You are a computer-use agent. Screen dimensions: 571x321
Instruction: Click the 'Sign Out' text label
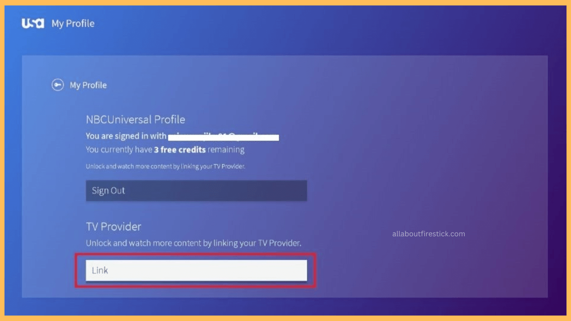click(108, 191)
